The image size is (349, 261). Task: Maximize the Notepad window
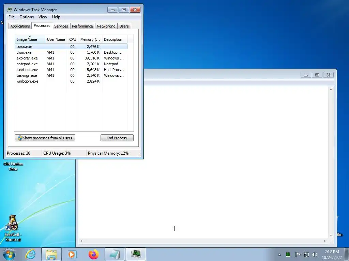coord(317,75)
